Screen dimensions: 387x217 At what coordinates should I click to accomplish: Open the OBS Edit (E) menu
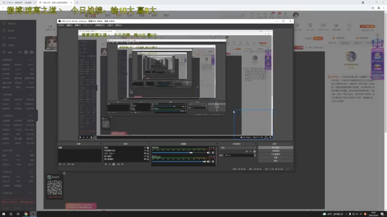[69, 25]
